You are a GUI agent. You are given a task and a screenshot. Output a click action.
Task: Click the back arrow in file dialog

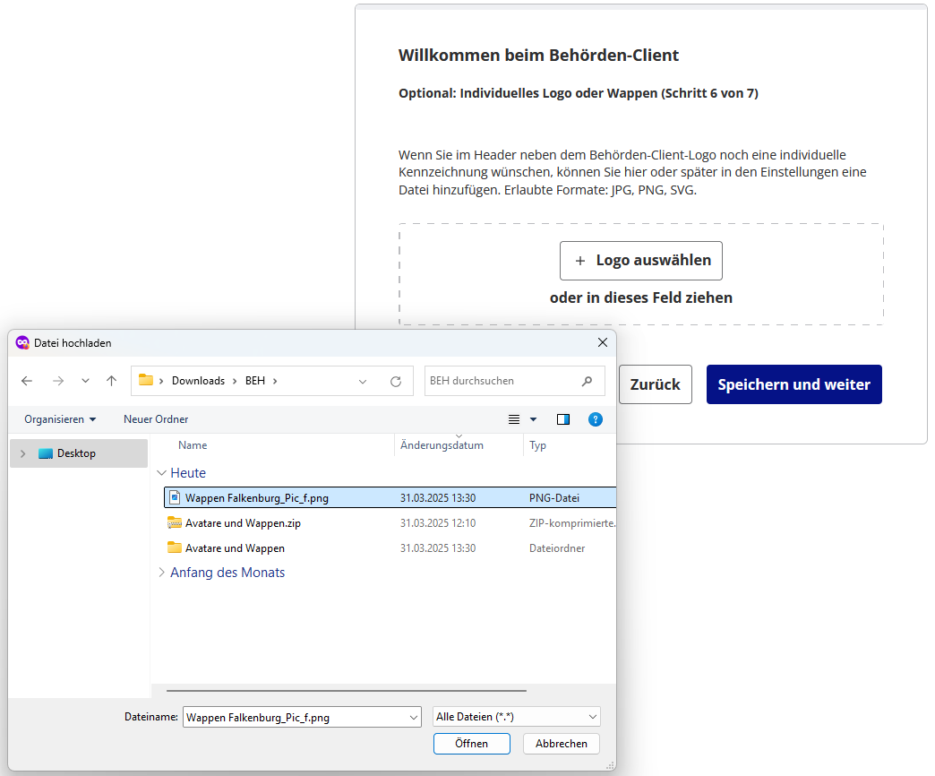[27, 381]
